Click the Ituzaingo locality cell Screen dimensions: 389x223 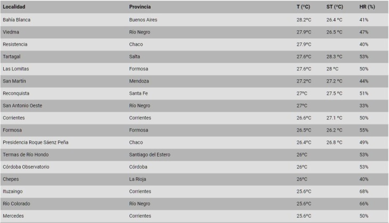click(13, 192)
